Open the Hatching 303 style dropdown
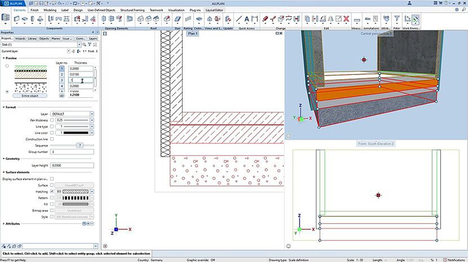The height and width of the screenshot is (262, 468). (92, 191)
